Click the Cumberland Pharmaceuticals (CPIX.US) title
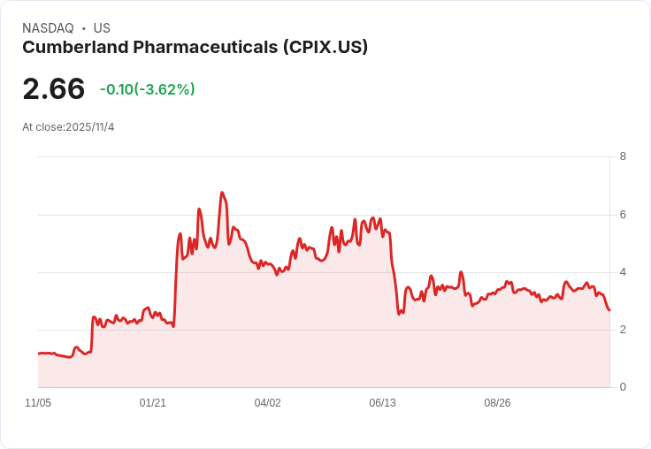Screen dimensions: 651x449 pyautogui.click(x=195, y=48)
